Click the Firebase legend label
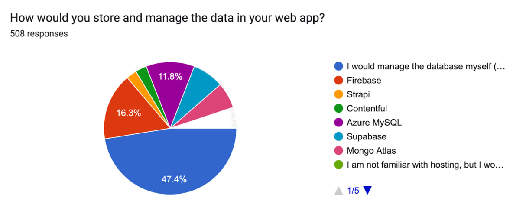The image size is (526, 214). tap(364, 80)
